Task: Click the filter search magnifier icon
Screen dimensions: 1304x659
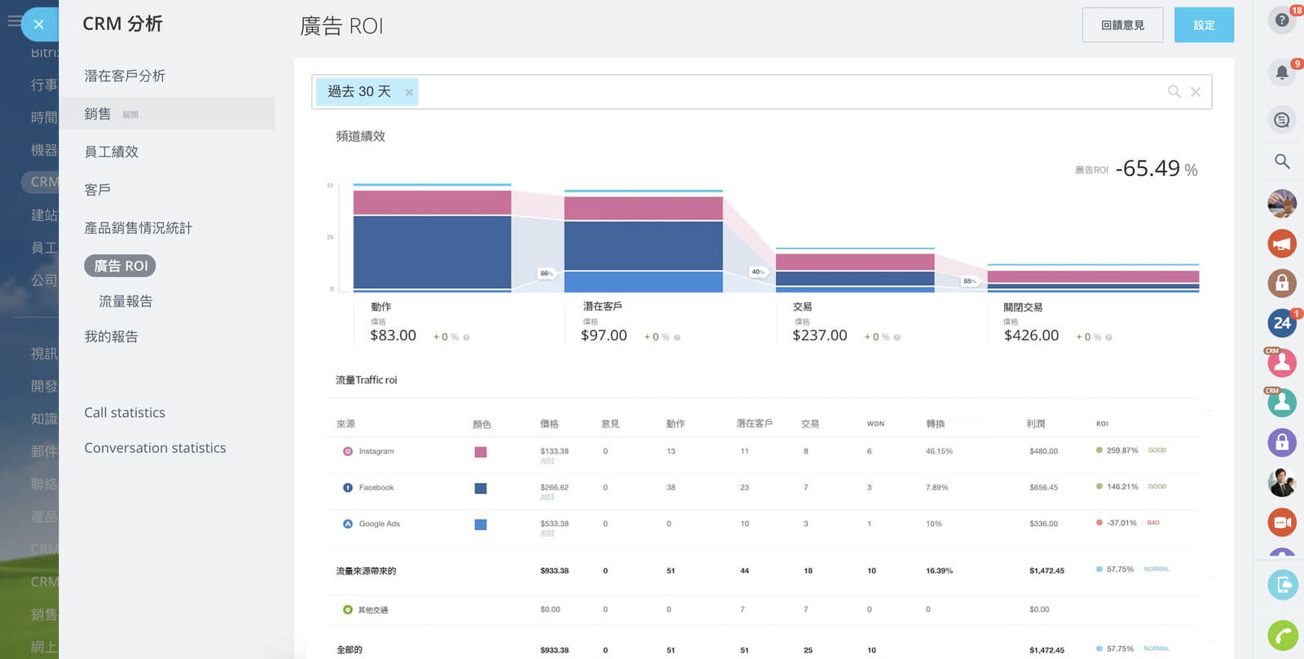Action: click(1174, 91)
